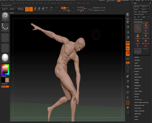Expand the Texture Map sub-palette
The image size is (152, 123).
[x=138, y=100]
